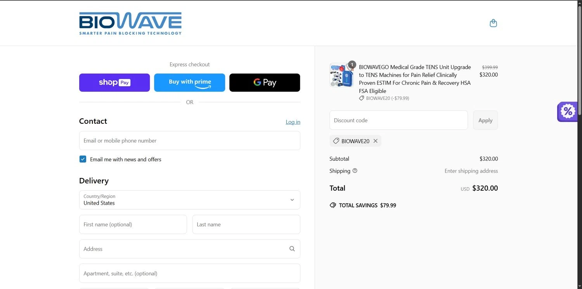This screenshot has height=289, width=582.
Task: Click the First name (optional) field
Action: point(133,224)
